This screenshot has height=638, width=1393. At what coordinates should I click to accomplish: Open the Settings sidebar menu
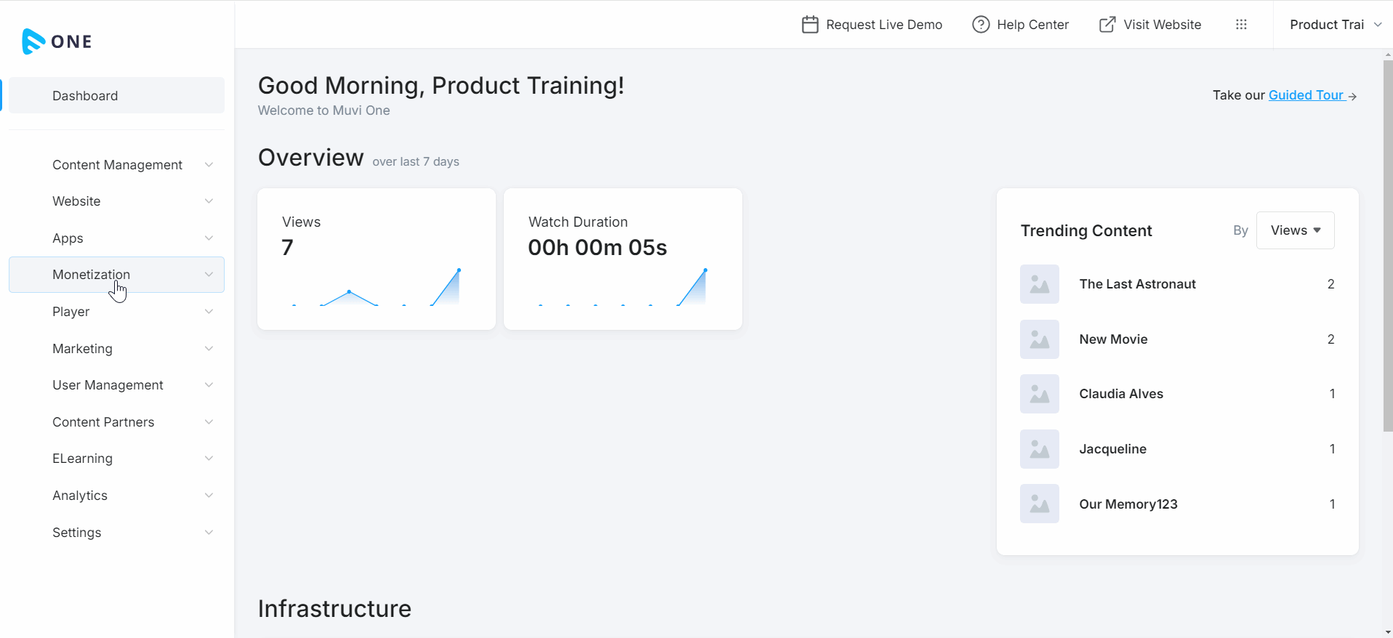tap(77, 533)
